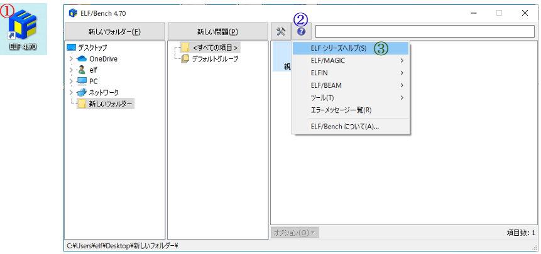Click the 親 item in the right pane

(287, 66)
